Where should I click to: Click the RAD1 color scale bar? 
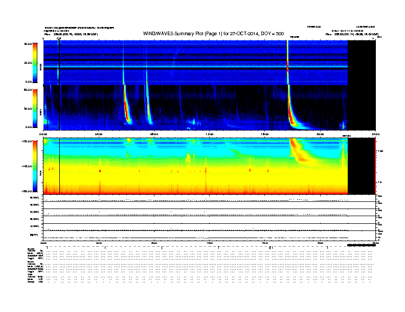tap(35, 109)
